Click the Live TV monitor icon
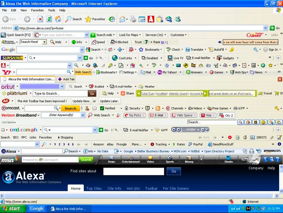Viewport: 283px width, 213px height. click(170, 58)
